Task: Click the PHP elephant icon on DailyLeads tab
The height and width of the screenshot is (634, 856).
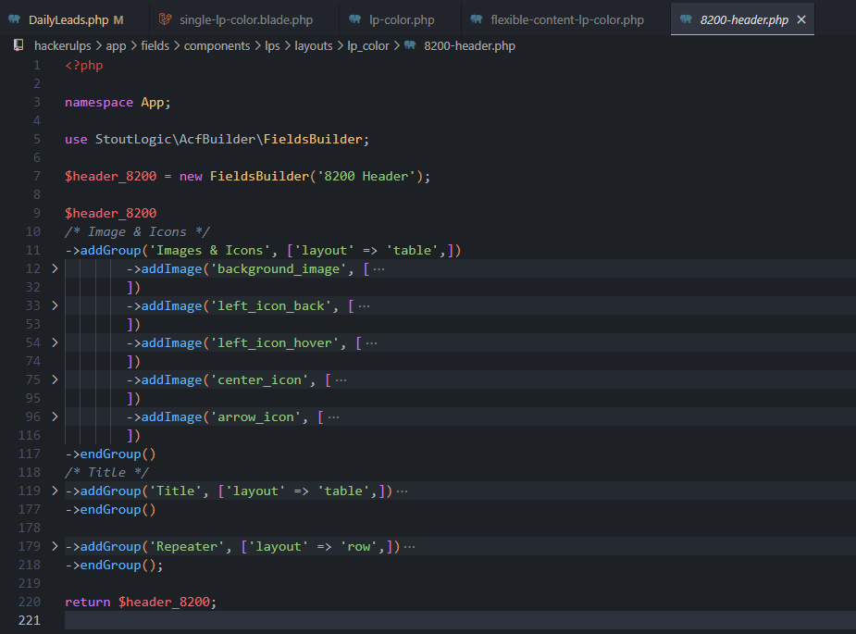Action: click(x=14, y=19)
